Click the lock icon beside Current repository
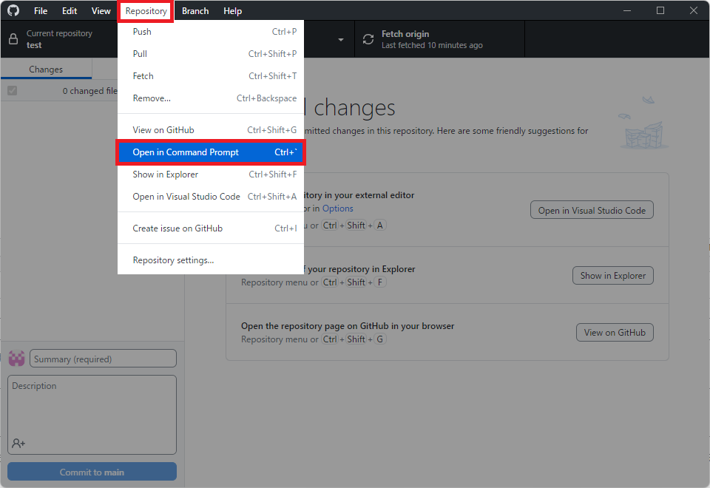710x488 pixels. point(13,39)
